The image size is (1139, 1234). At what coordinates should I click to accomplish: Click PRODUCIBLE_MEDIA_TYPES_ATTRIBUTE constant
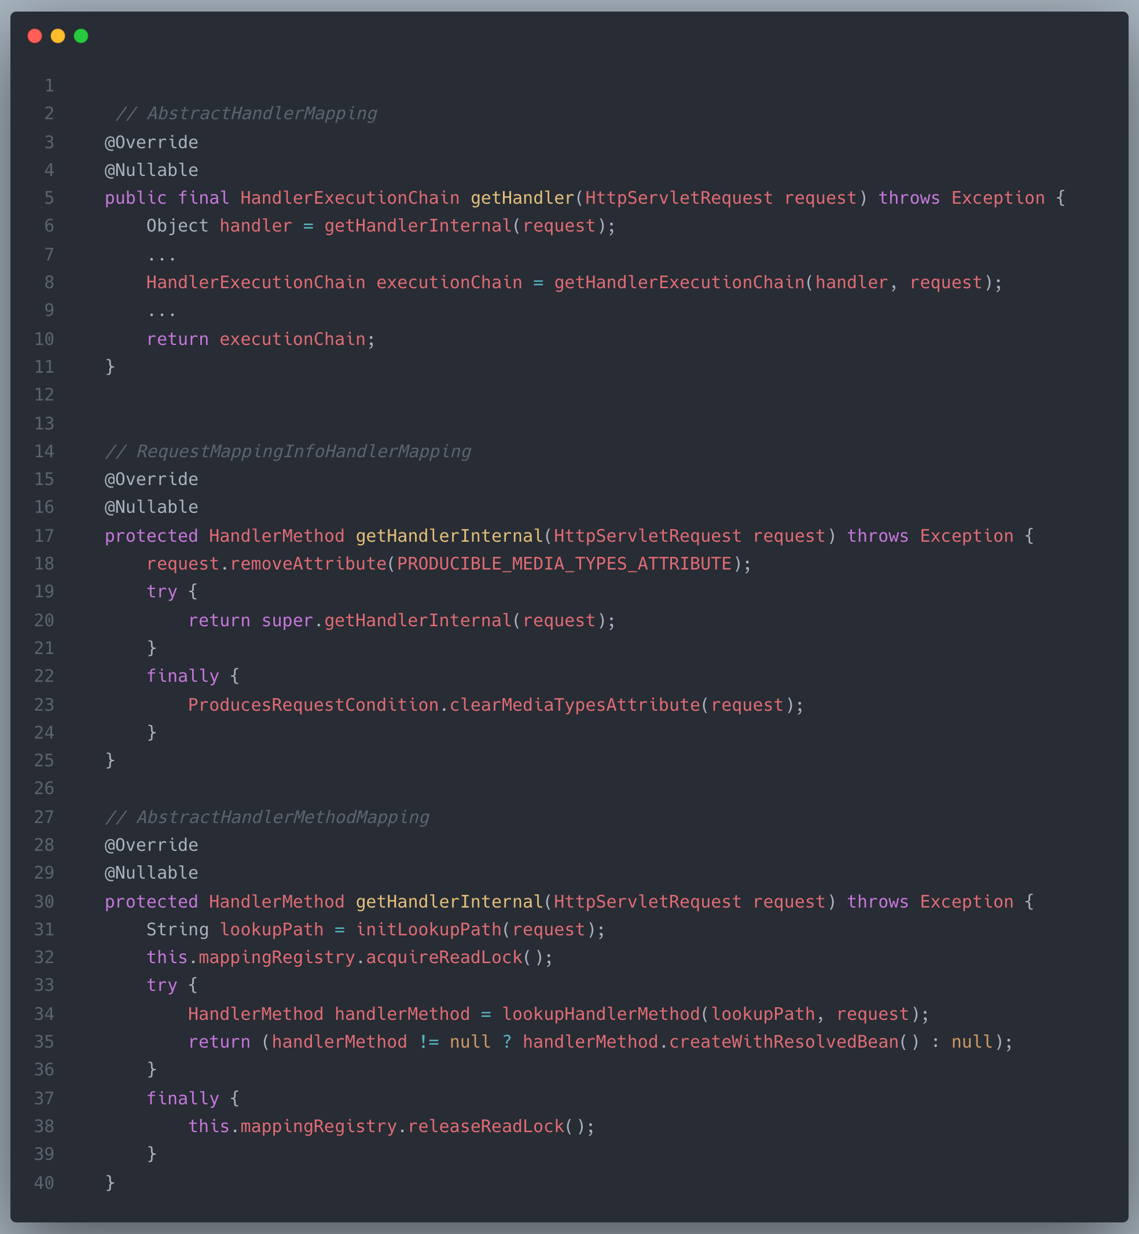[564, 563]
